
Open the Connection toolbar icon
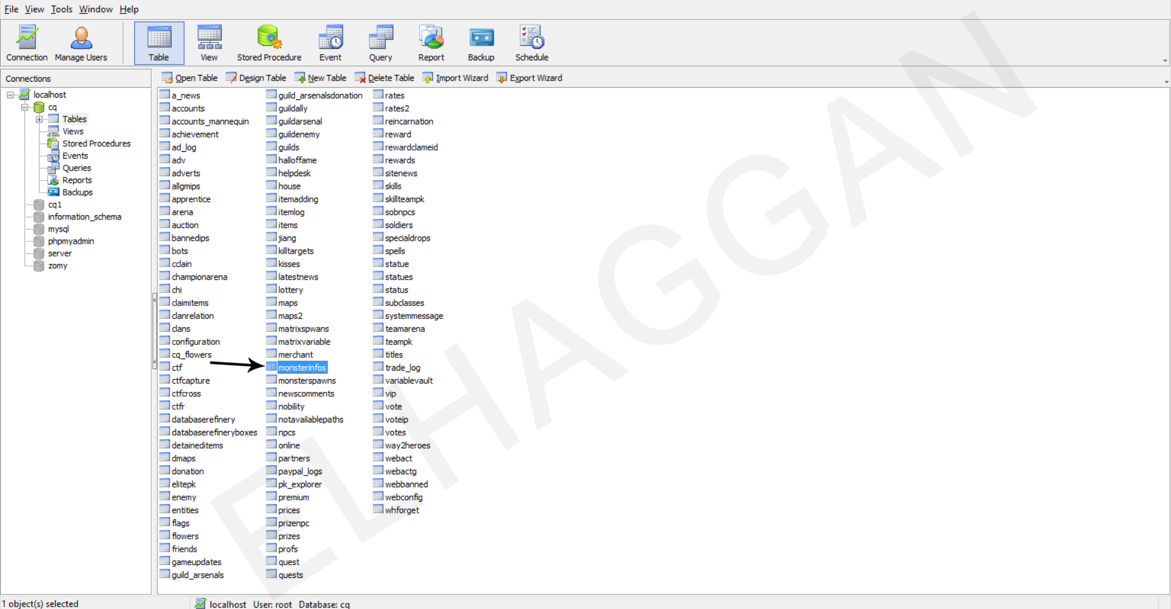[27, 43]
